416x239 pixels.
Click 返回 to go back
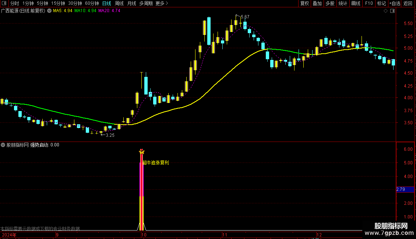(408, 3)
